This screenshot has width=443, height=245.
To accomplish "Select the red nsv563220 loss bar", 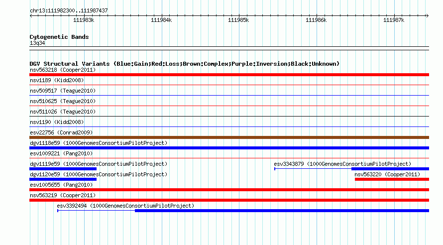I will pos(392,179).
